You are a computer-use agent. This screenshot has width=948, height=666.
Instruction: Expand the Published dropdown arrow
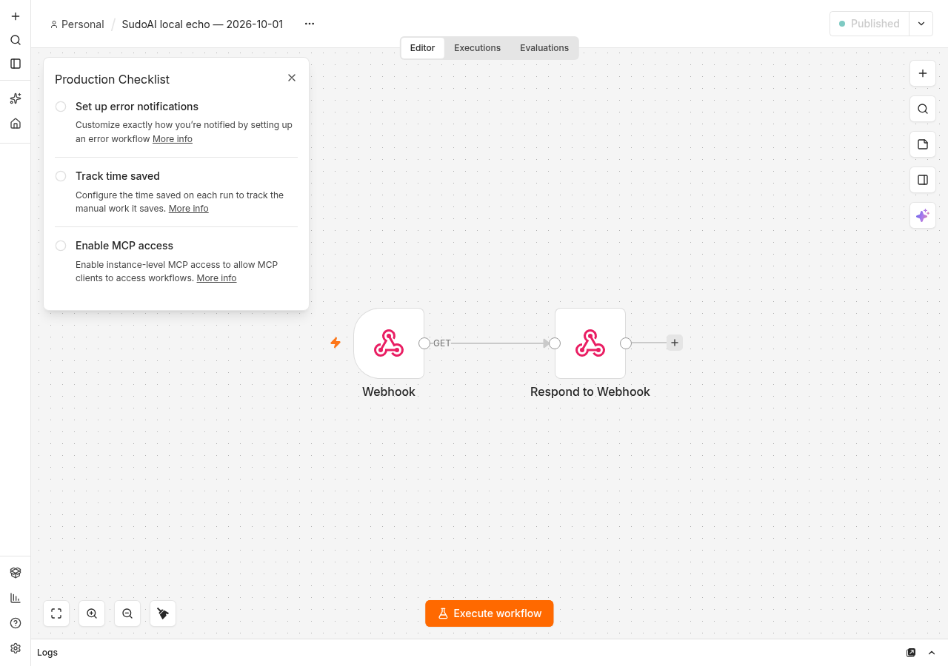click(x=921, y=24)
